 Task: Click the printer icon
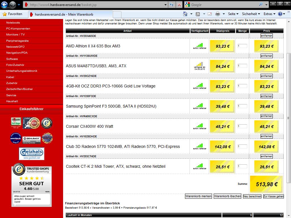(218, 14)
